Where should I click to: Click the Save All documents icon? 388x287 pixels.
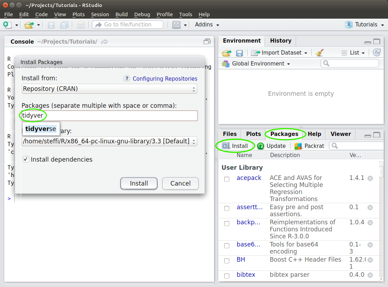(x=64, y=25)
